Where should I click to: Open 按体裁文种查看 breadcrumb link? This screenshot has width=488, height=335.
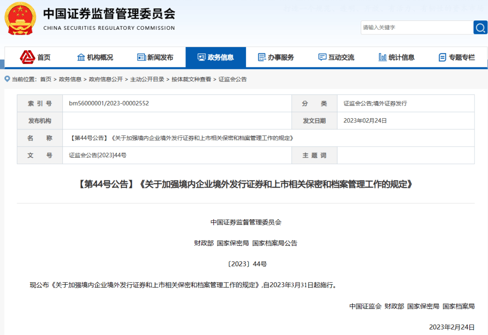tap(191, 79)
